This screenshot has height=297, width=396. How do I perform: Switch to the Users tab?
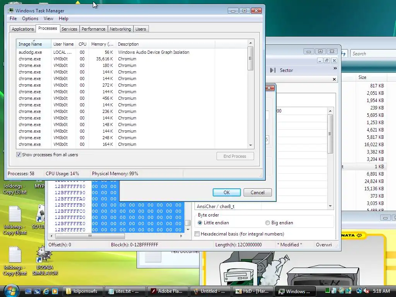point(141,29)
